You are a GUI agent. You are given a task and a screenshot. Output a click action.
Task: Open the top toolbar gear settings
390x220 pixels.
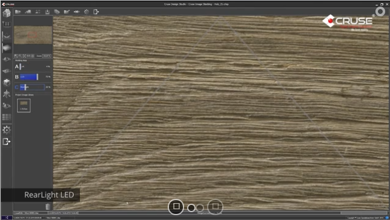pos(87,11)
